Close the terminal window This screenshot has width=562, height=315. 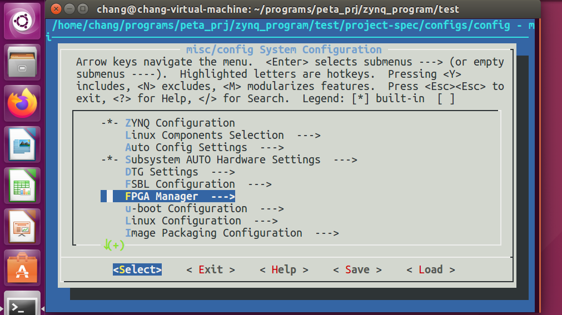click(x=56, y=9)
